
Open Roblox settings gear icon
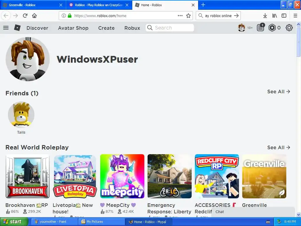(289, 28)
